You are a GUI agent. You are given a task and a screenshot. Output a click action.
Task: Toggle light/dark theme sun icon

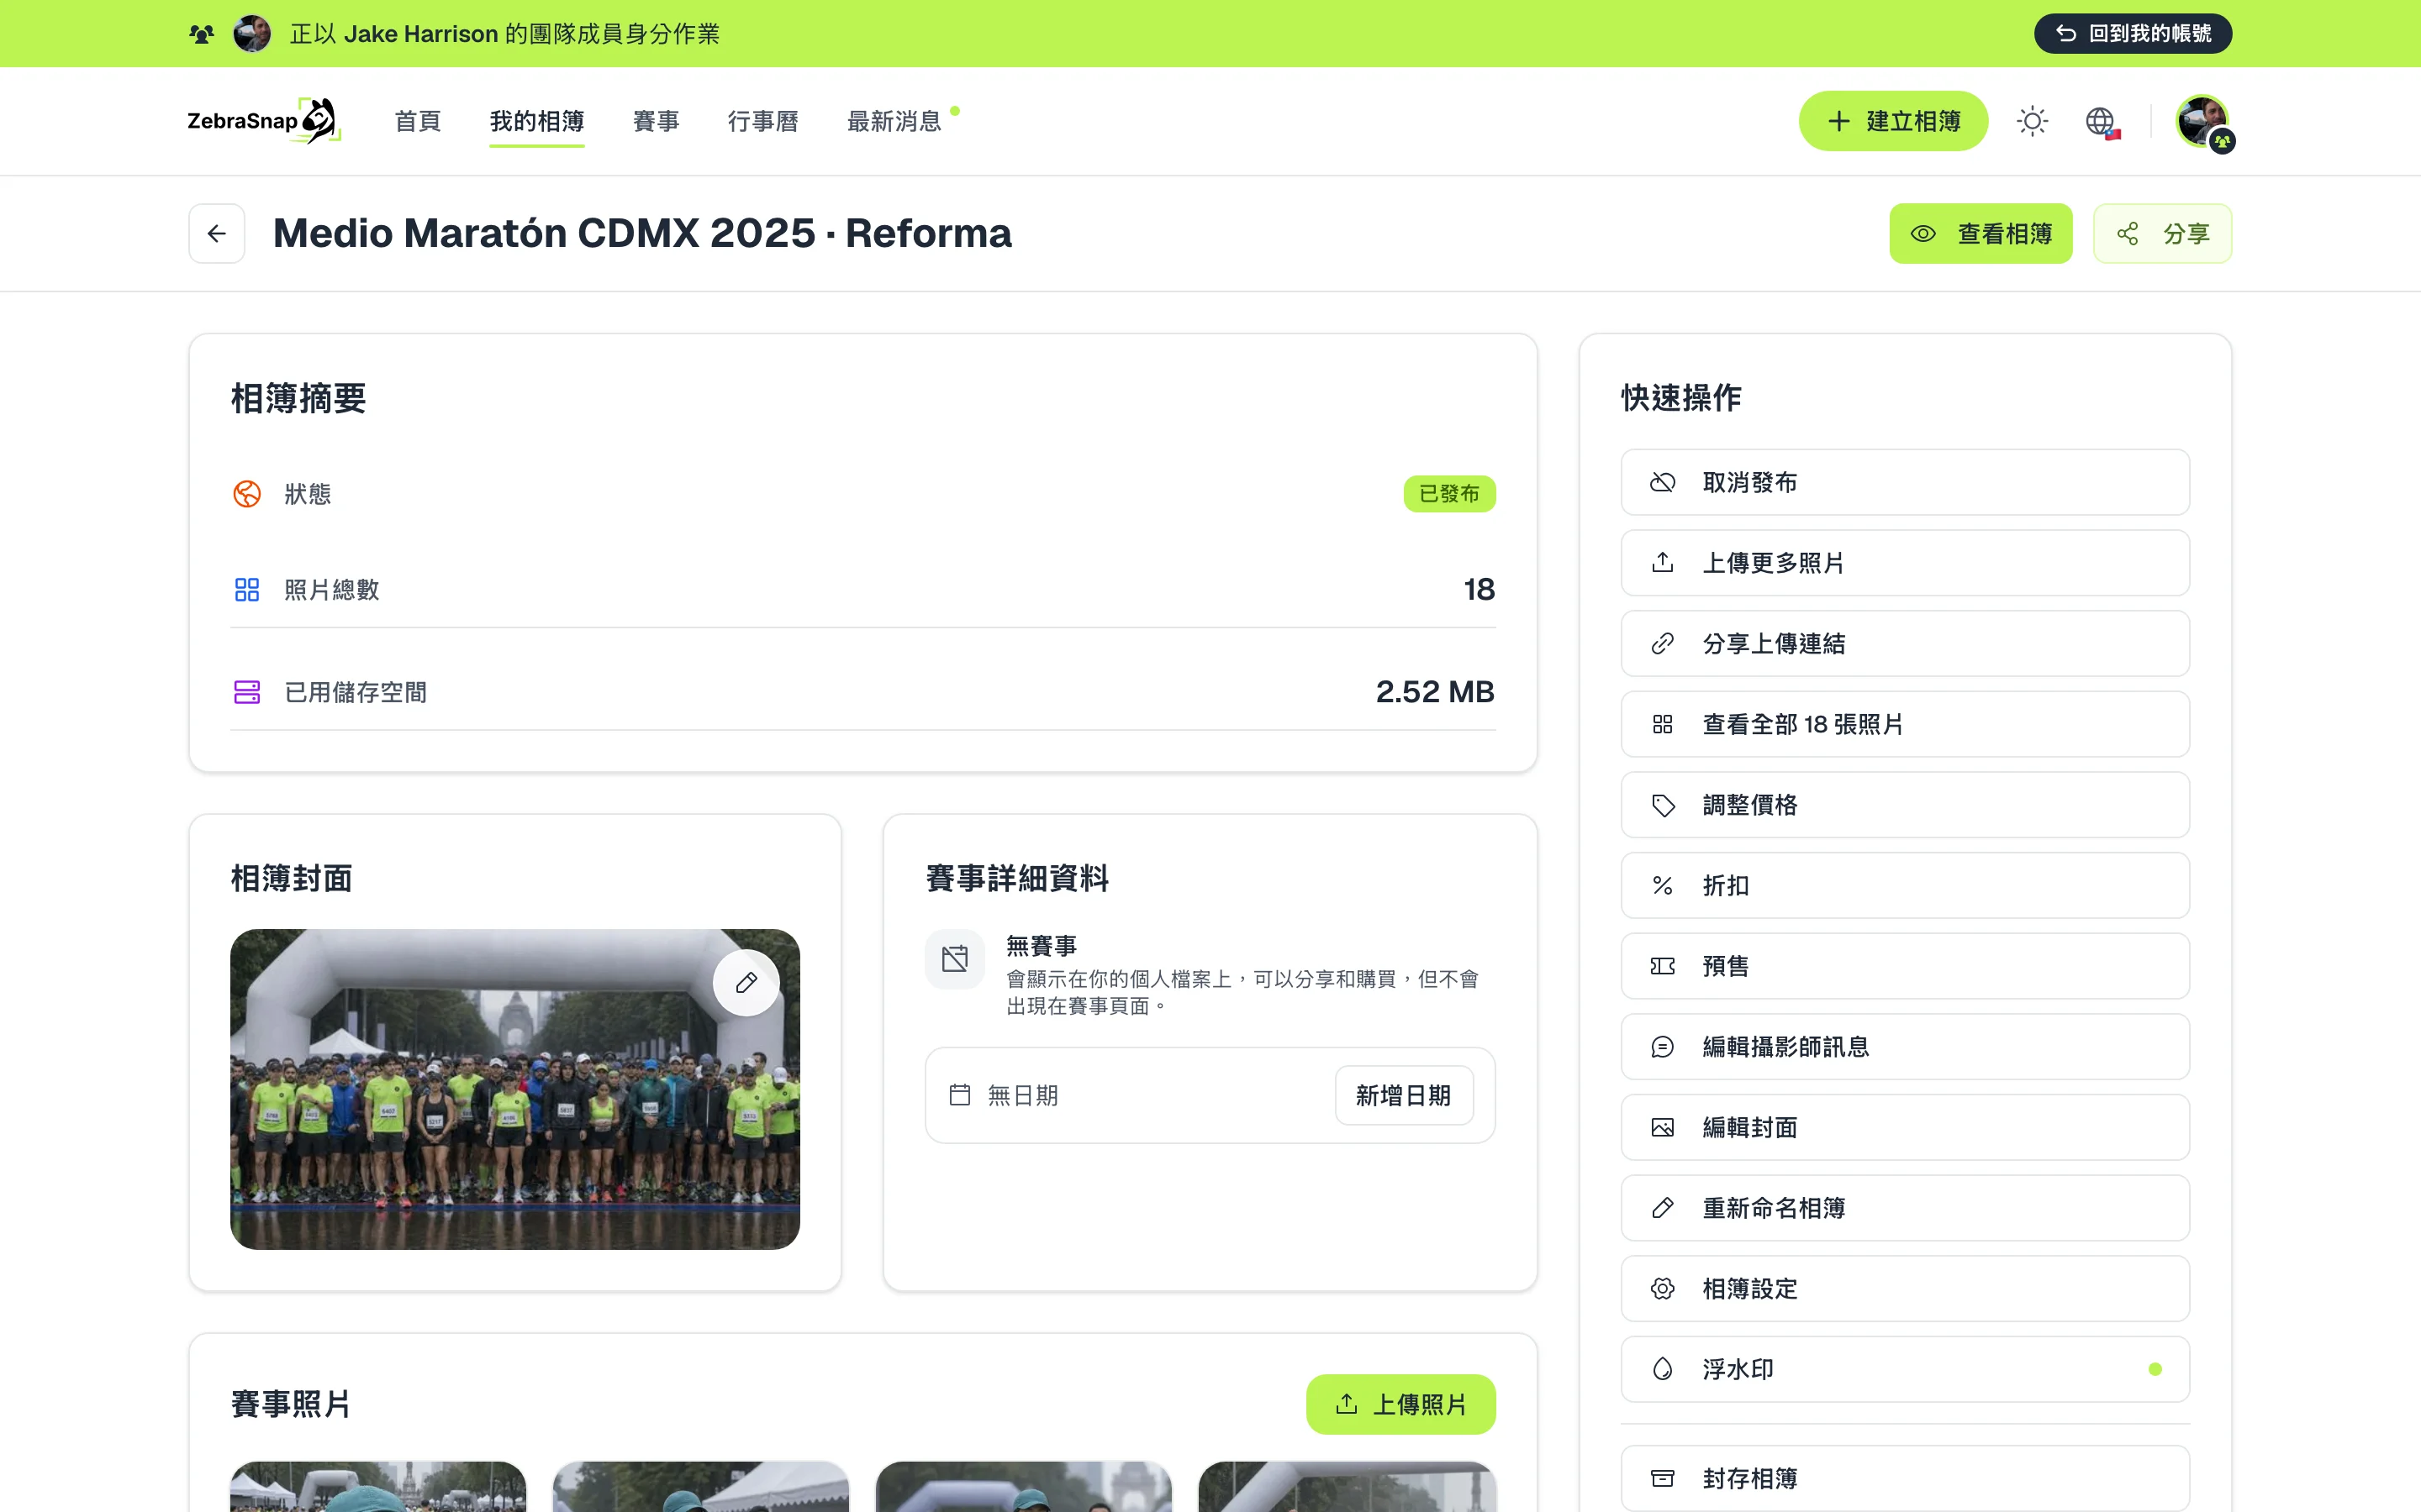click(x=2032, y=121)
